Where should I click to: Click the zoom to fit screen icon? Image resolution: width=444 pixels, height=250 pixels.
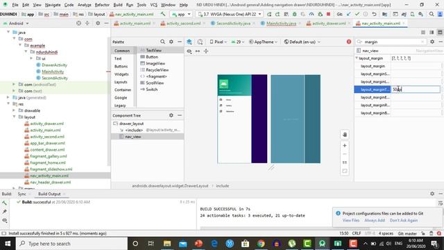(345, 171)
